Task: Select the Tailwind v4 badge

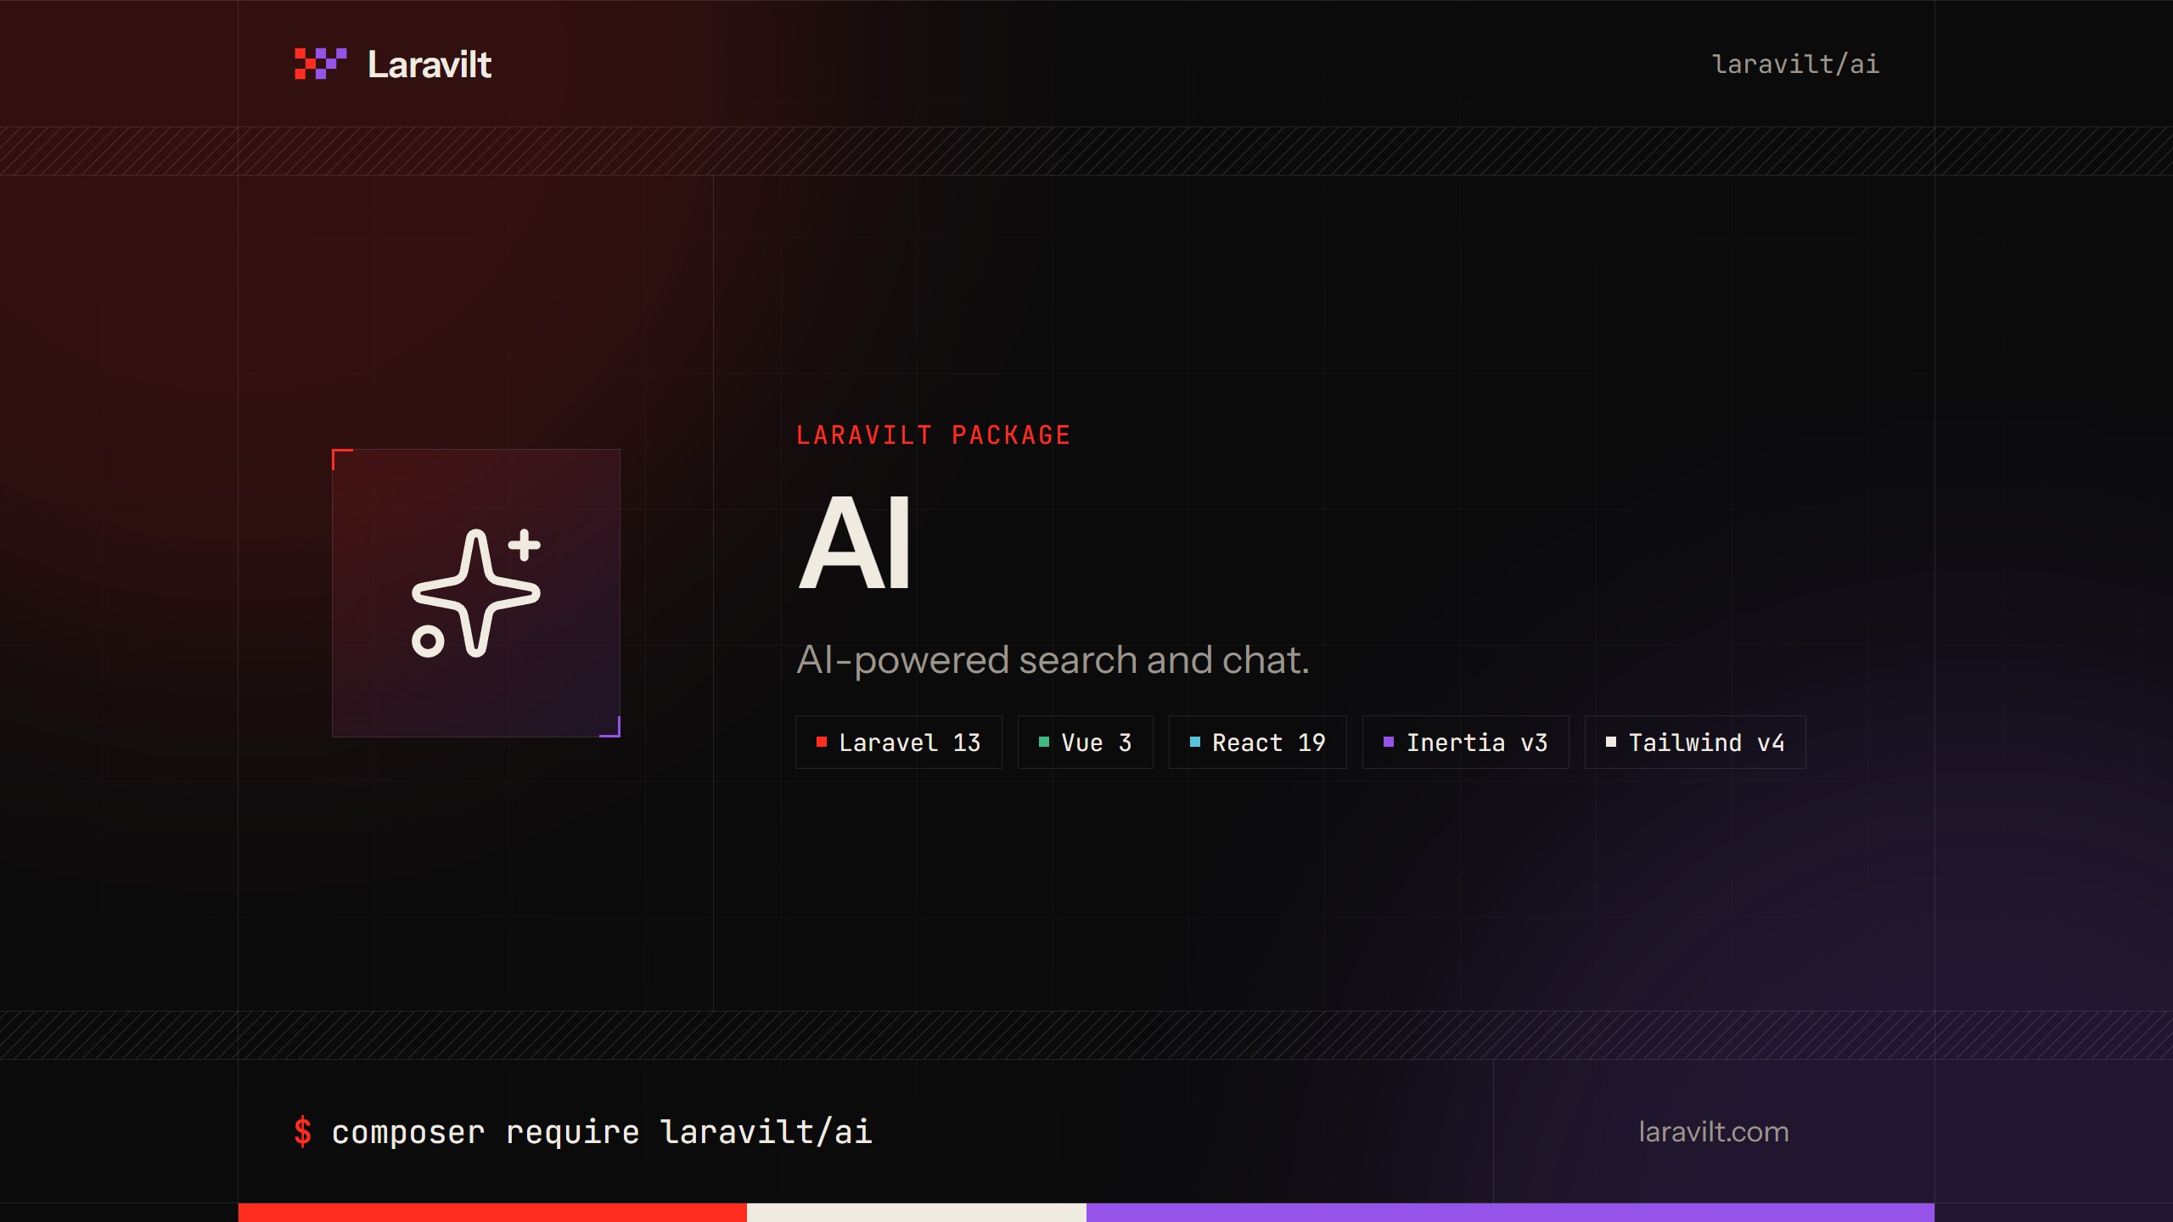Action: (x=1695, y=743)
